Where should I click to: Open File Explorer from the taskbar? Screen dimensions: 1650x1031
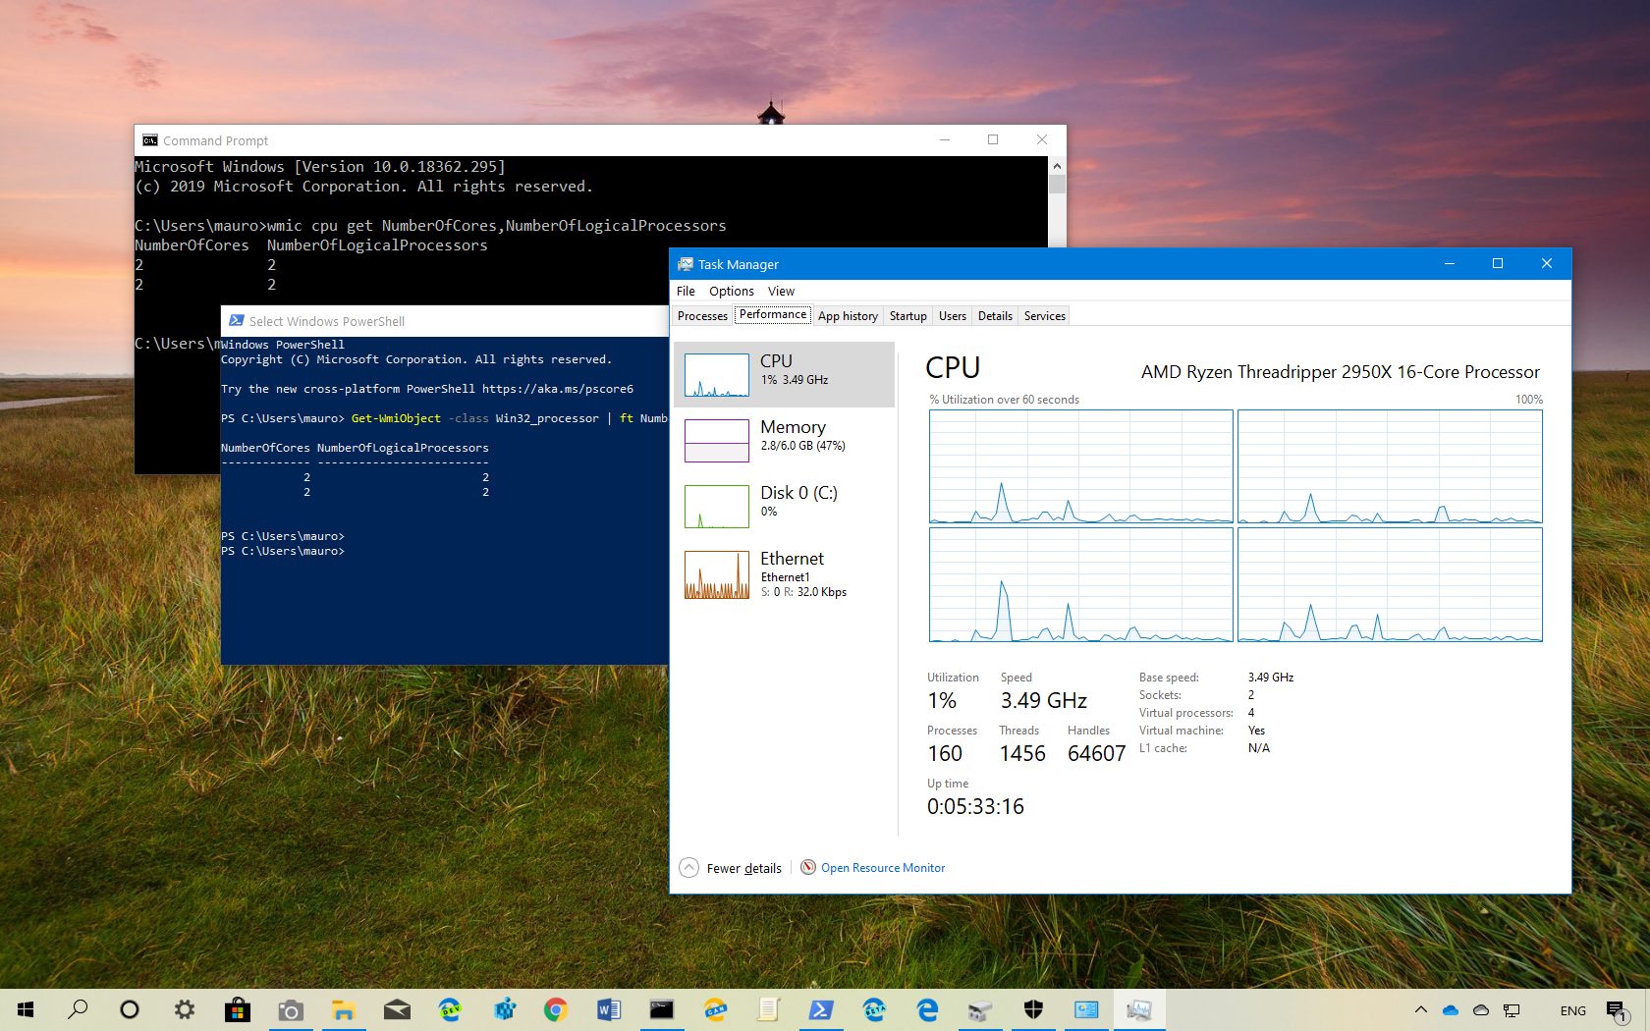click(343, 1009)
